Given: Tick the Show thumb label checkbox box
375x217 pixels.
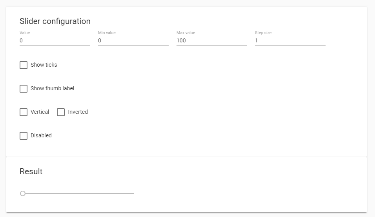Looking at the screenshot, I should [x=24, y=88].
